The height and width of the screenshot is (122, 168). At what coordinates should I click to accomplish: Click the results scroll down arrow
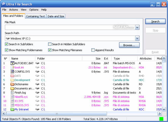164,109
